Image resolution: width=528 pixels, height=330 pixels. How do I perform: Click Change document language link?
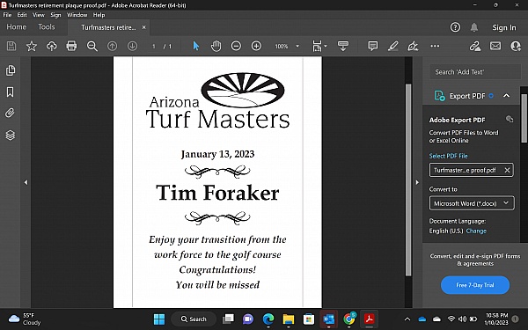[x=476, y=231]
